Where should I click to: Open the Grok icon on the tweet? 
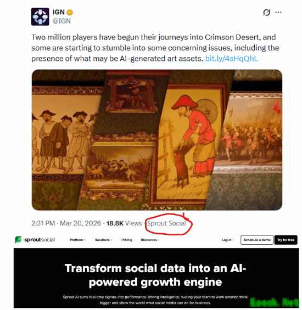pyautogui.click(x=266, y=13)
